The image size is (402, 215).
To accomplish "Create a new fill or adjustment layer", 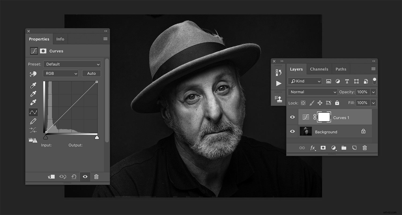I will [x=333, y=148].
